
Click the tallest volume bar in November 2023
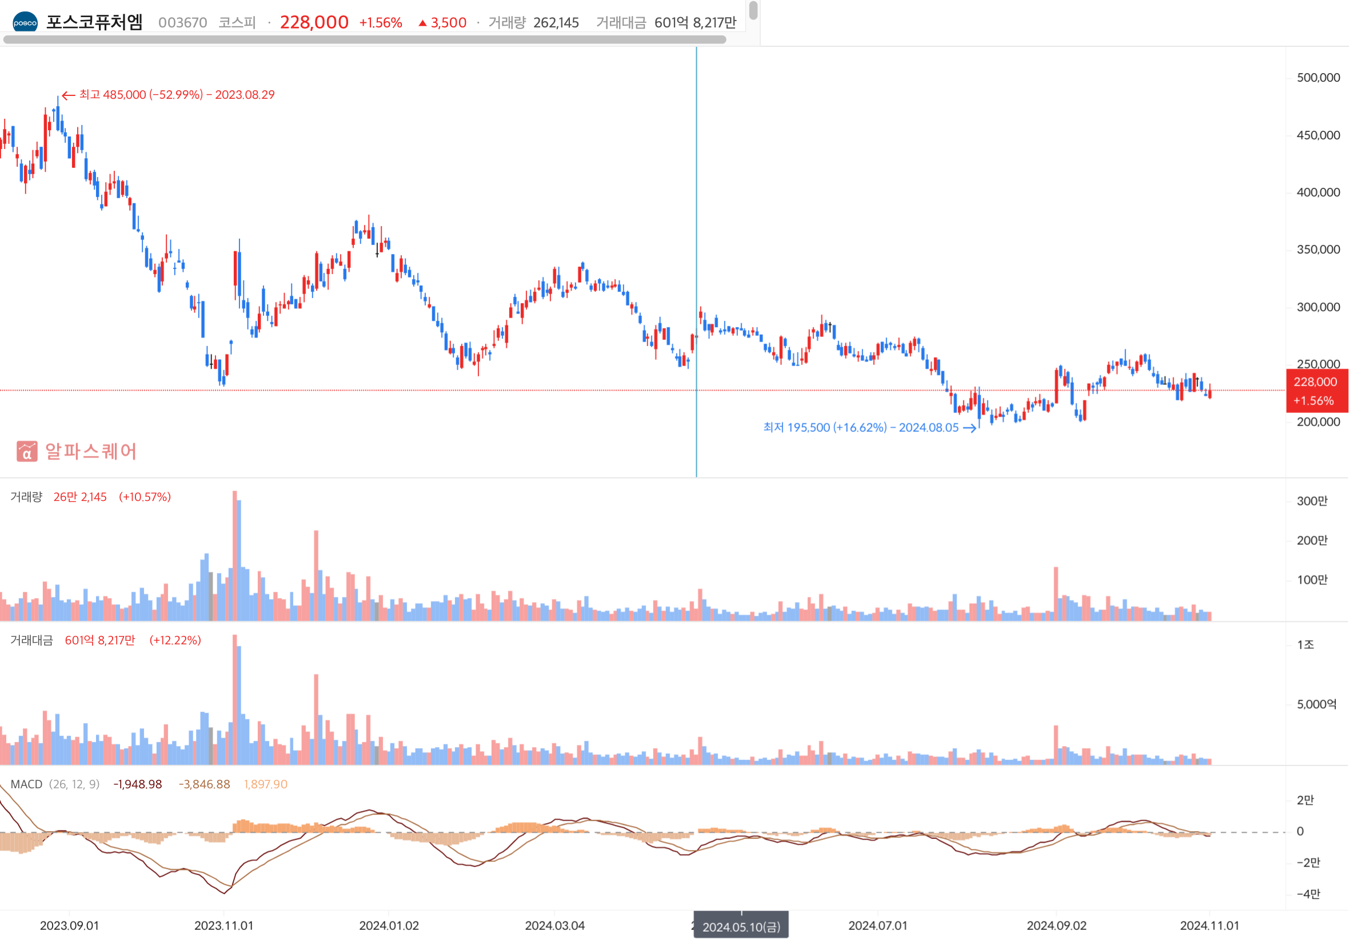pos(234,556)
